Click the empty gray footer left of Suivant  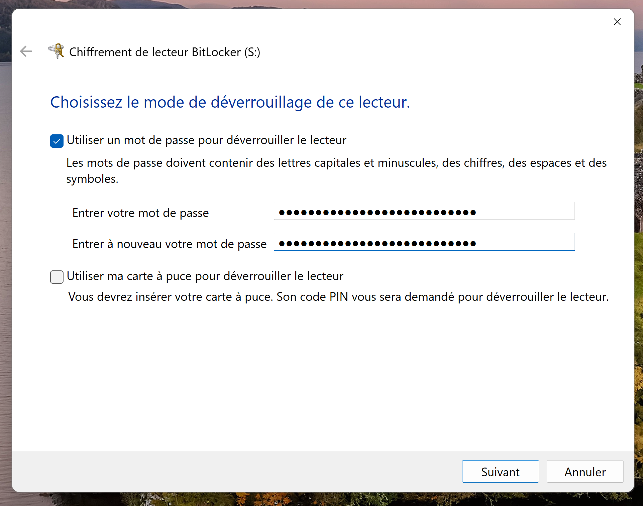(234, 472)
